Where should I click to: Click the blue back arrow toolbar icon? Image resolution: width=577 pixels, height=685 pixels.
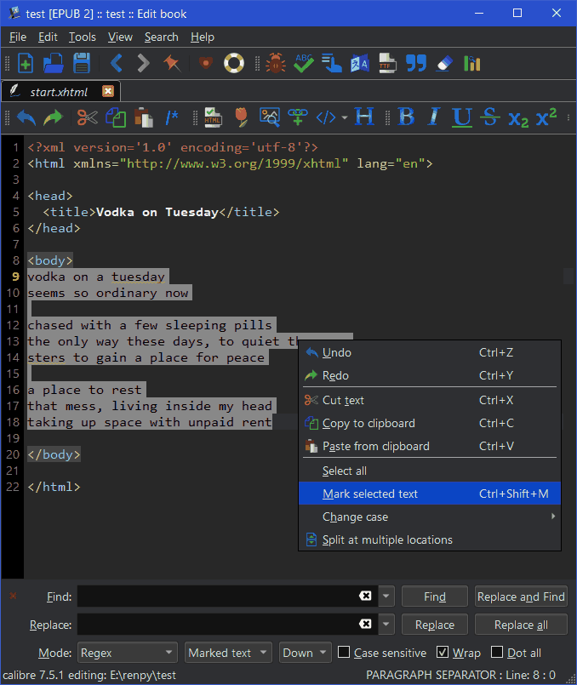coord(117,63)
